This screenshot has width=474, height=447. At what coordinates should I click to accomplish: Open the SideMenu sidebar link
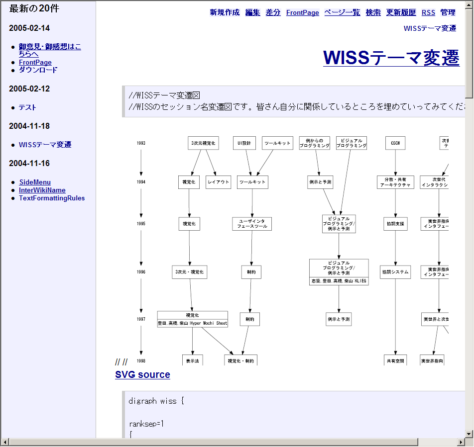pos(35,182)
